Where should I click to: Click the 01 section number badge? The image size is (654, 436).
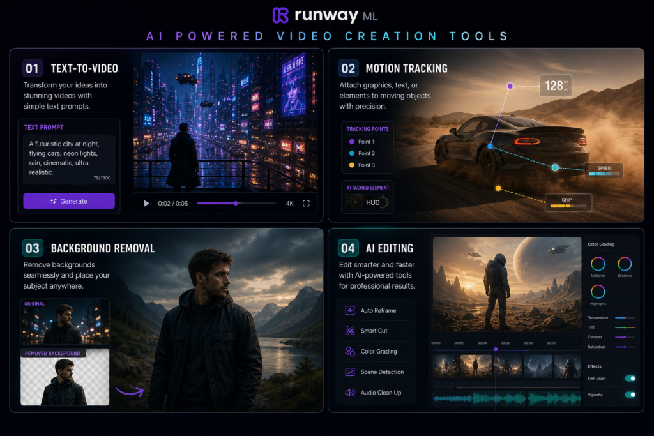(x=32, y=68)
